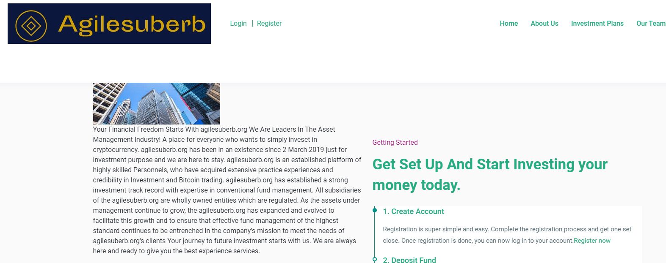The width and height of the screenshot is (666, 263).
Task: Click the divider bar between Login and Register
Action: [x=252, y=24]
